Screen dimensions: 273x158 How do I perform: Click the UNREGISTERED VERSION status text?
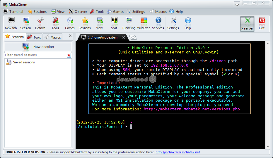point(25,152)
